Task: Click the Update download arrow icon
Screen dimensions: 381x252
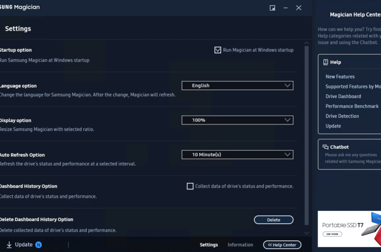Action: point(9,245)
